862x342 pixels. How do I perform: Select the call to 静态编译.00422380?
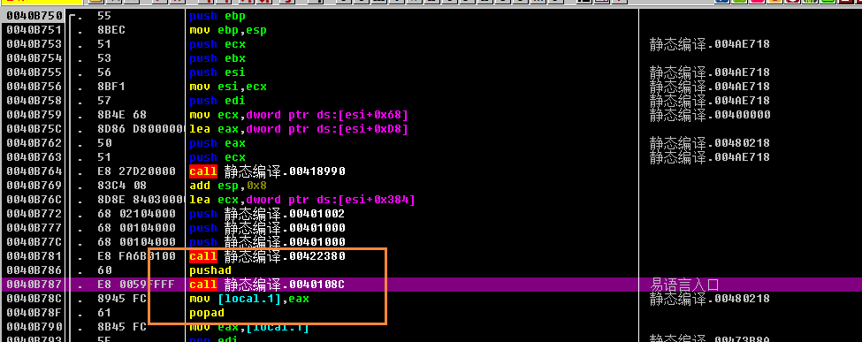point(267,256)
